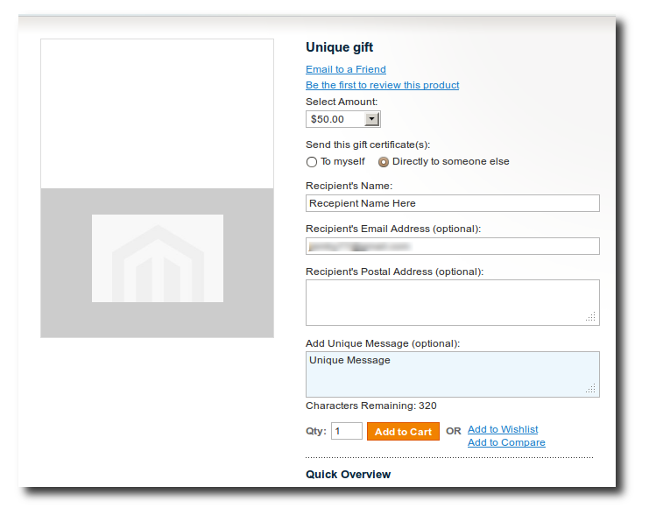Click Add to Compare link
This screenshot has height=522, width=656.
point(506,442)
